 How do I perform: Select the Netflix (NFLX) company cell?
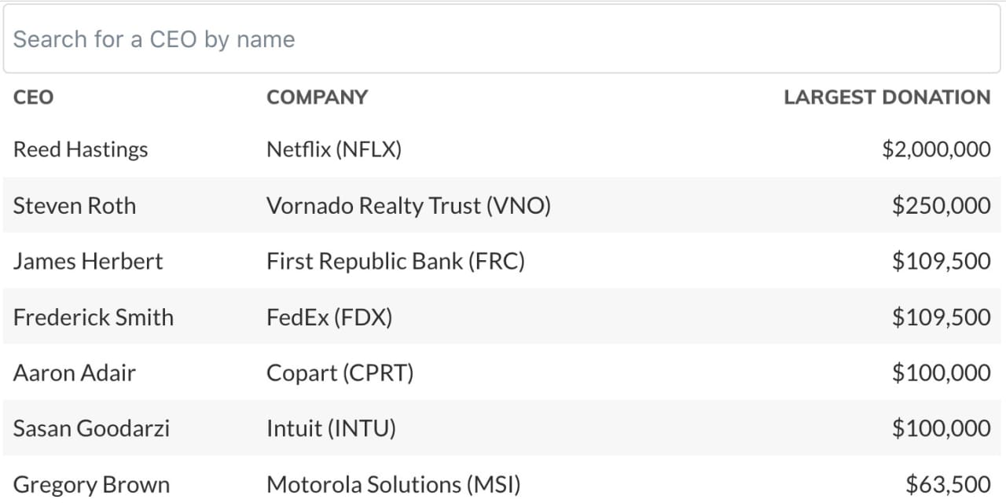coord(334,149)
